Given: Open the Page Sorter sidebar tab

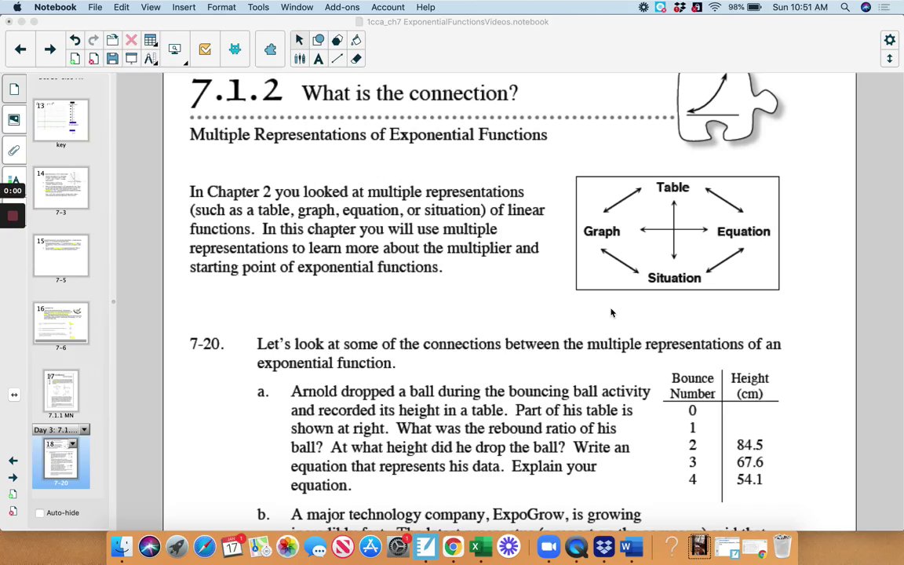Looking at the screenshot, I should (x=14, y=89).
